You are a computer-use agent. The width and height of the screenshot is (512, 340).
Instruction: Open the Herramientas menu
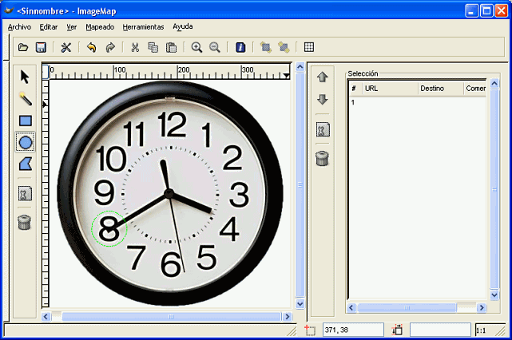[x=143, y=26]
